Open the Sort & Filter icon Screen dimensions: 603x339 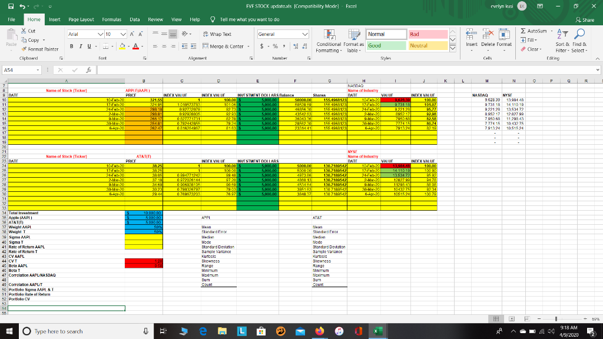click(562, 41)
